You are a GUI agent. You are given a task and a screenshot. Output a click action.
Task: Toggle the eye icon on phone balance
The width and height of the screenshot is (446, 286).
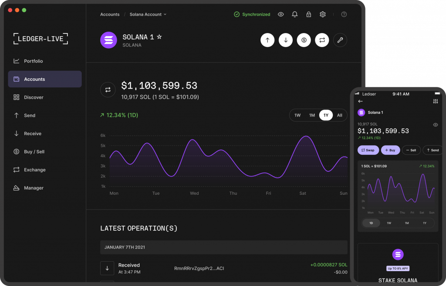(x=436, y=125)
